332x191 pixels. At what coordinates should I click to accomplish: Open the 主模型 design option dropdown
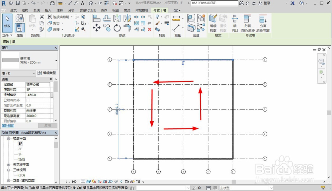pos(271,188)
